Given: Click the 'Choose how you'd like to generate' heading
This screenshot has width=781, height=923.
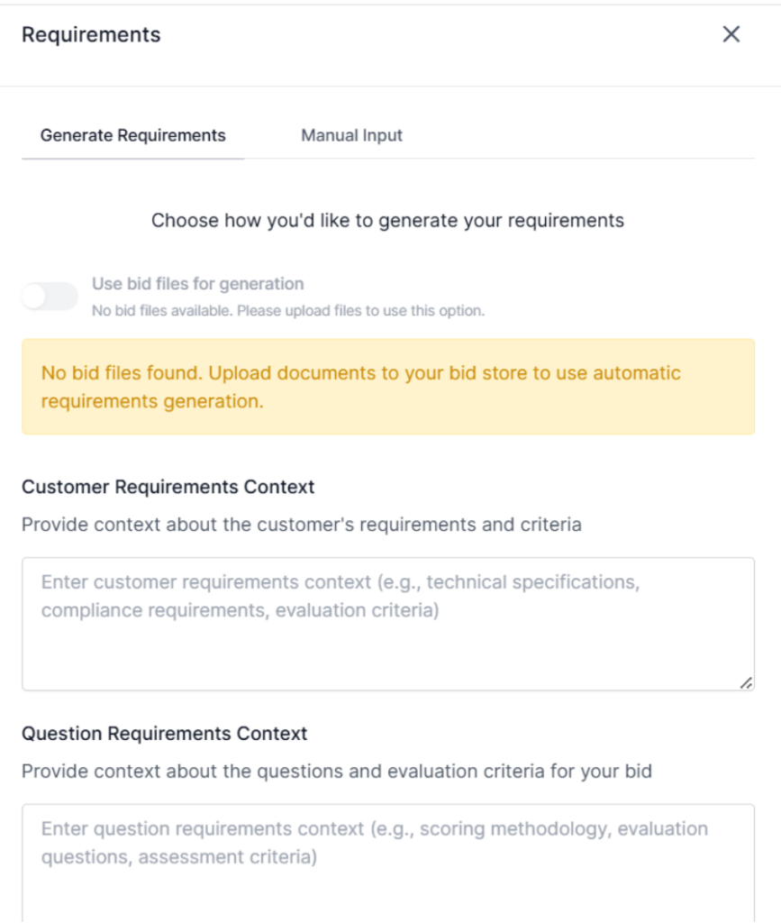Looking at the screenshot, I should 387,220.
